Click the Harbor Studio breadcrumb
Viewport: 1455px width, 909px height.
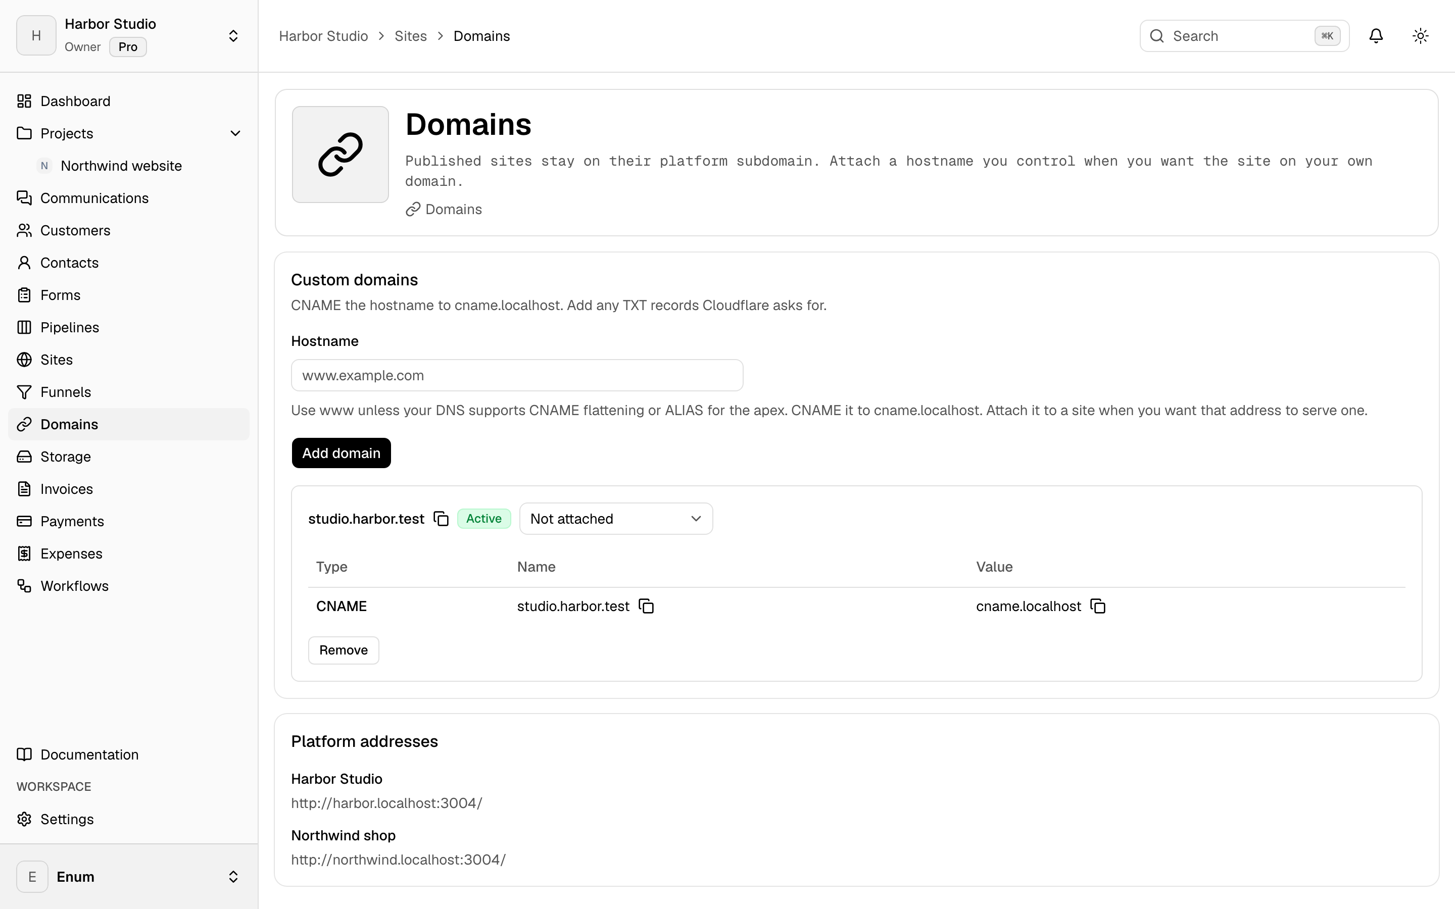click(x=323, y=36)
